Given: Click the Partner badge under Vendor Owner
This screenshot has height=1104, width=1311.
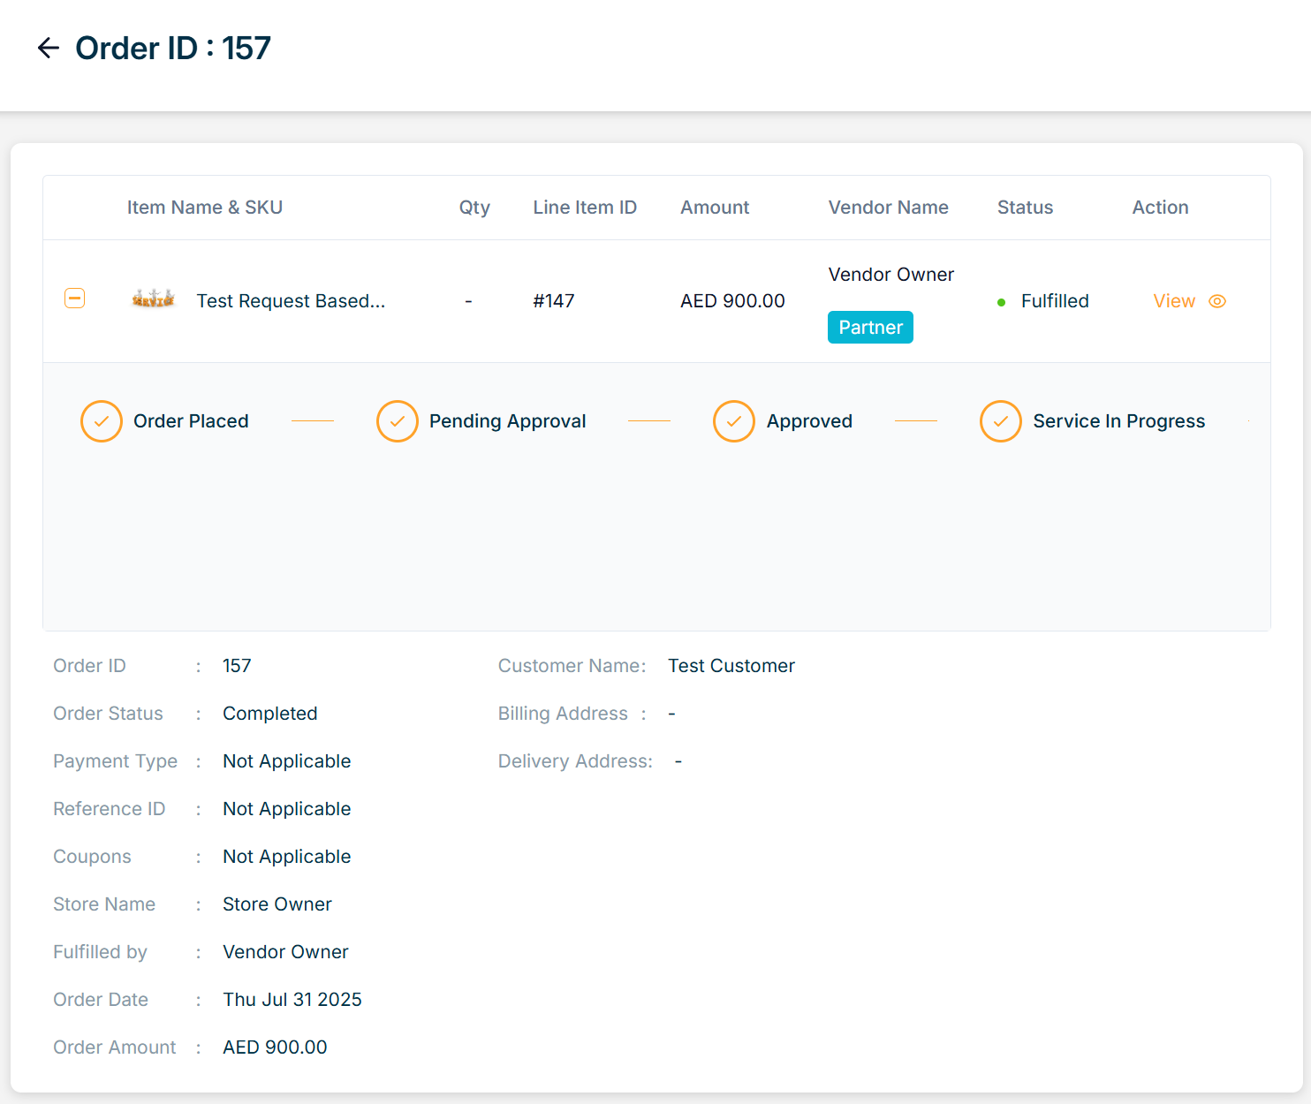Looking at the screenshot, I should pyautogui.click(x=870, y=328).
